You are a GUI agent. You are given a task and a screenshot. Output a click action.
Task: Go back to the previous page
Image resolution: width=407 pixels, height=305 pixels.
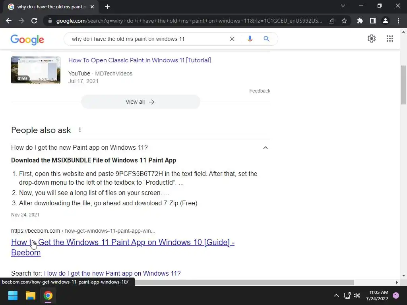9,21
